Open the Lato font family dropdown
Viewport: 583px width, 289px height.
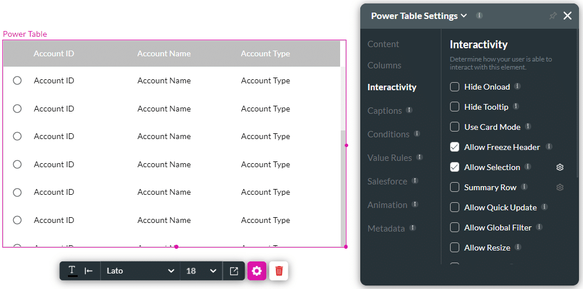[x=140, y=271]
